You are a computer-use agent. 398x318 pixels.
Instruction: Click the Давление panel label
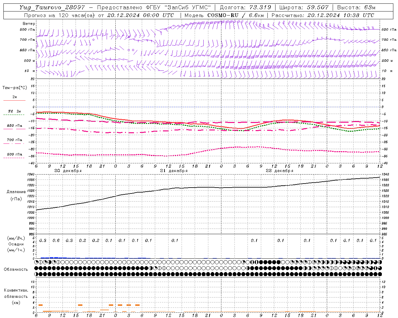click(x=16, y=192)
